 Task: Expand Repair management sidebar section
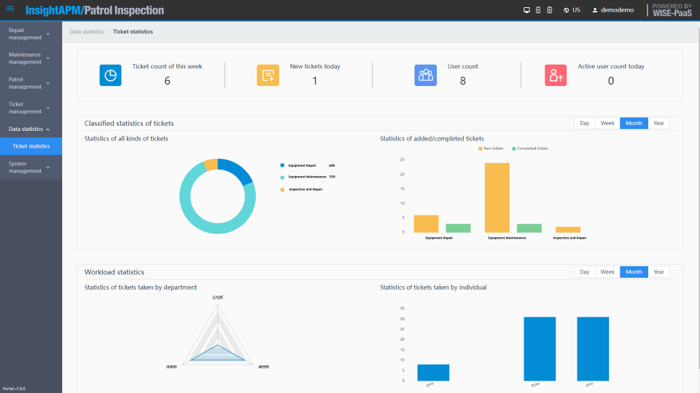(31, 34)
